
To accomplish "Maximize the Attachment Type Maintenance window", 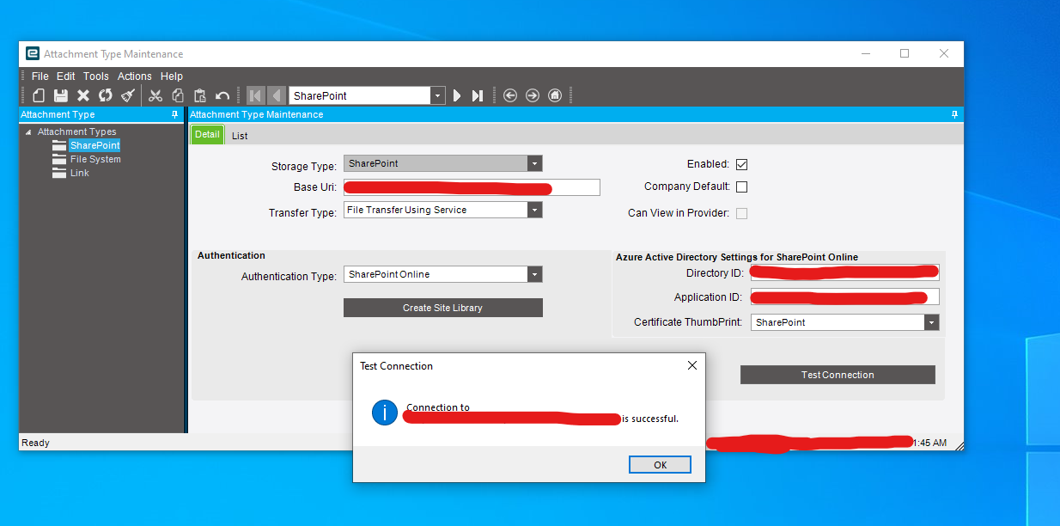I will pos(905,53).
